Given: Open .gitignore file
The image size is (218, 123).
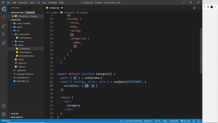Looking at the screenshot, I should coord(21,70).
